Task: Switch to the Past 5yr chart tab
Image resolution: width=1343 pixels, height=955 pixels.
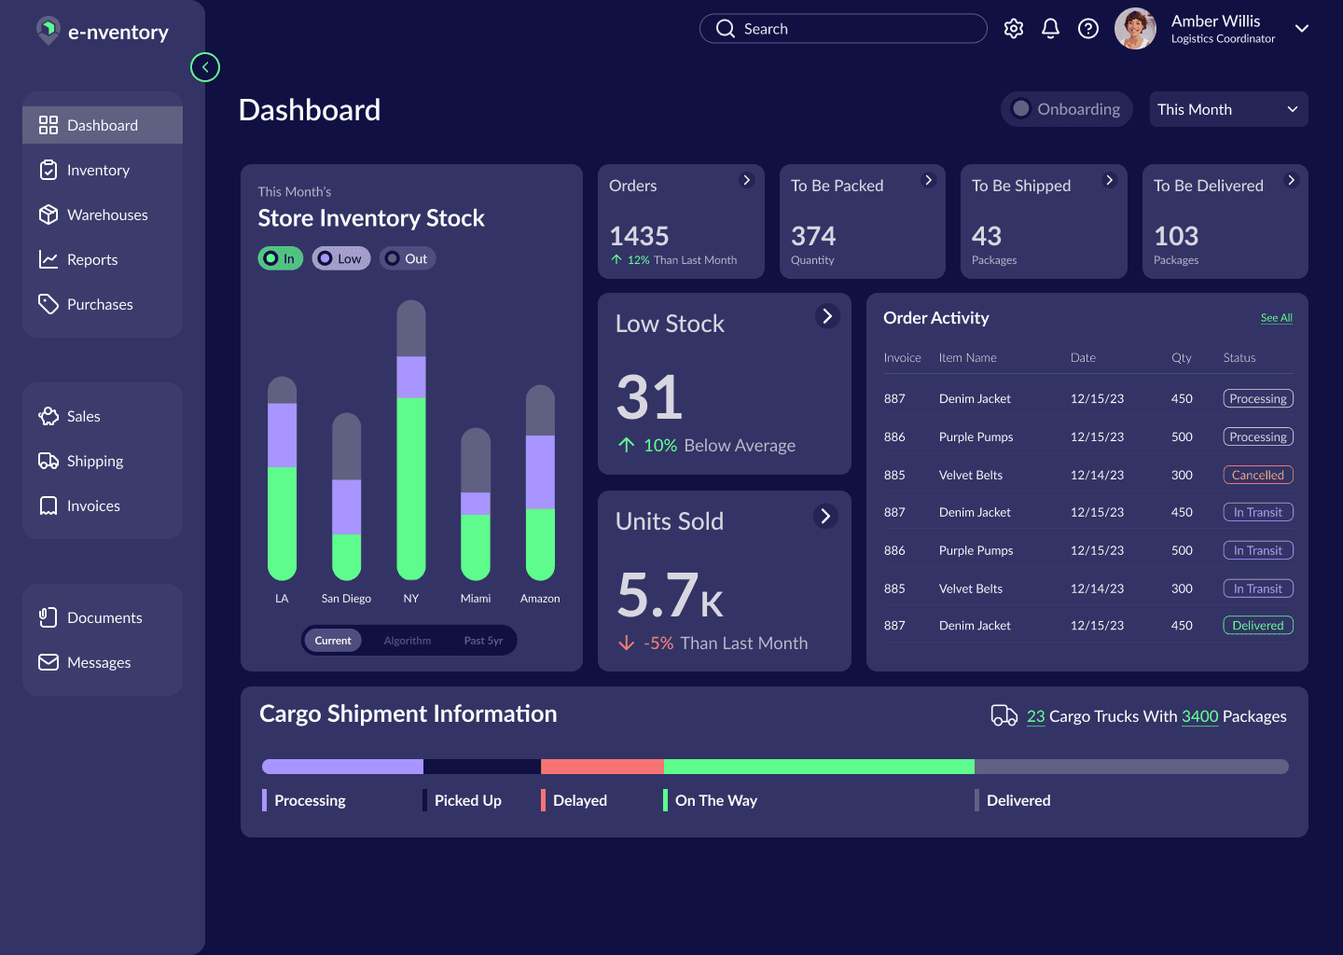Action: click(483, 641)
